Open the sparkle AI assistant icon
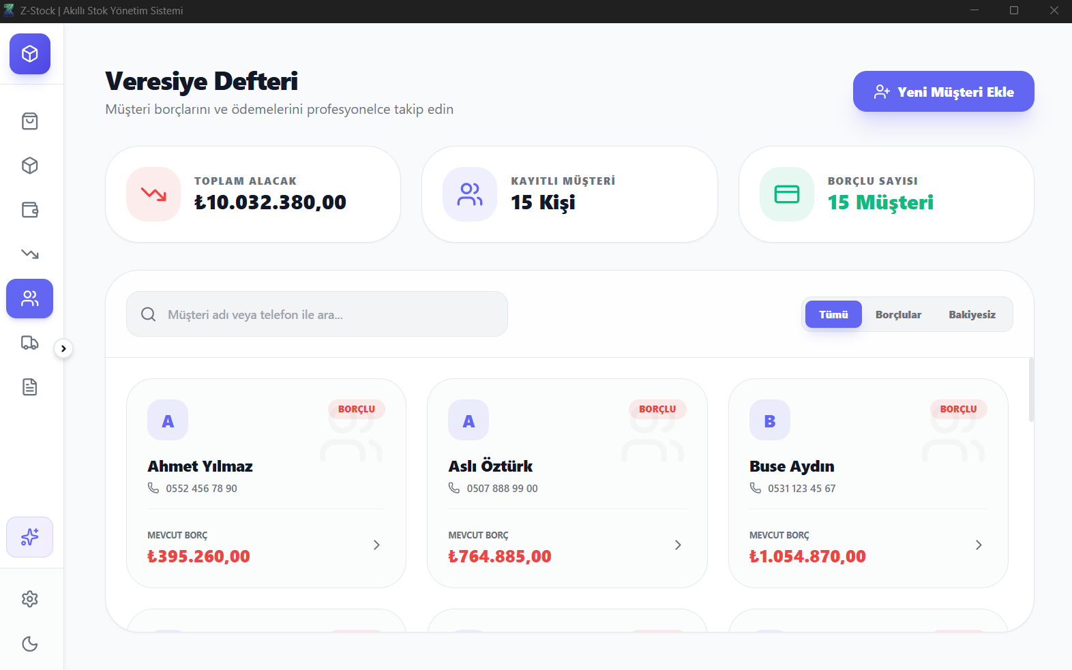The height and width of the screenshot is (670, 1072). click(x=30, y=537)
